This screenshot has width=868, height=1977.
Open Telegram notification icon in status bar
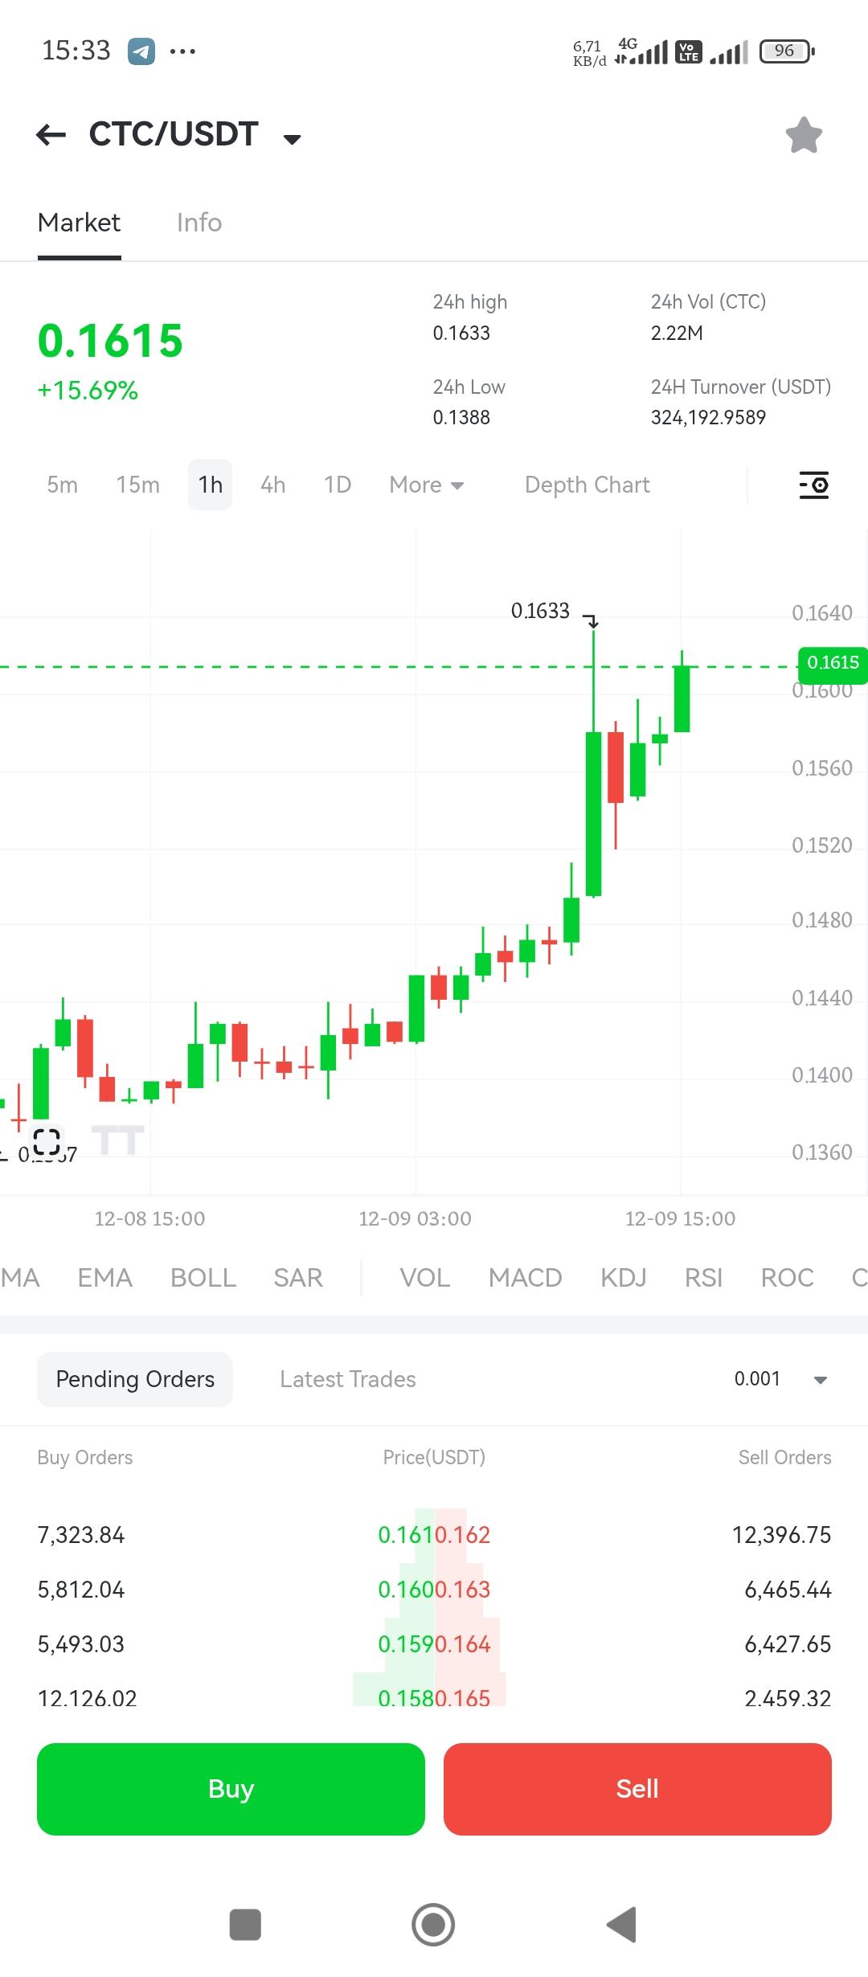tap(141, 51)
